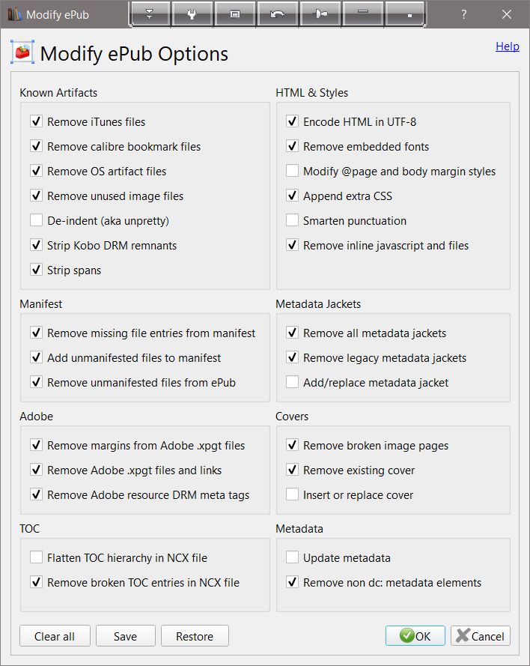This screenshot has height=666, width=530.
Task: Confirm with the OK button
Action: coord(415,636)
